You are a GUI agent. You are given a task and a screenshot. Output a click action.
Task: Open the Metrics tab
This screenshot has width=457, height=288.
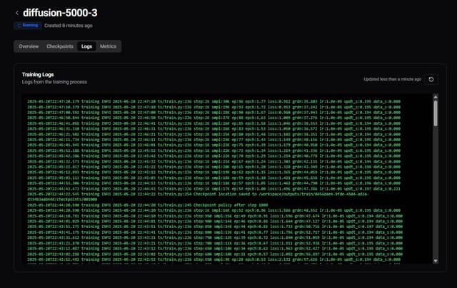click(108, 46)
